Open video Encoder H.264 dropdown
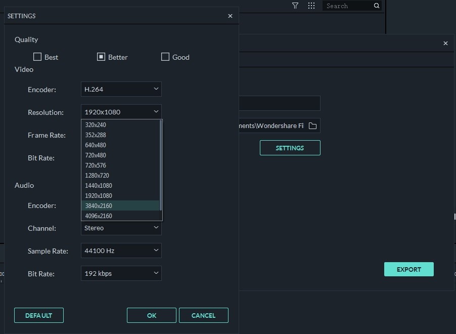456x334 pixels. pos(121,89)
